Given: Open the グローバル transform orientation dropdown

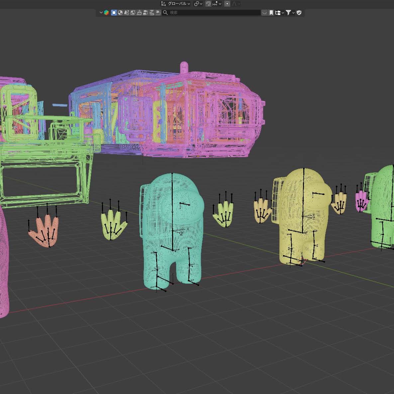Looking at the screenshot, I should (x=175, y=4).
